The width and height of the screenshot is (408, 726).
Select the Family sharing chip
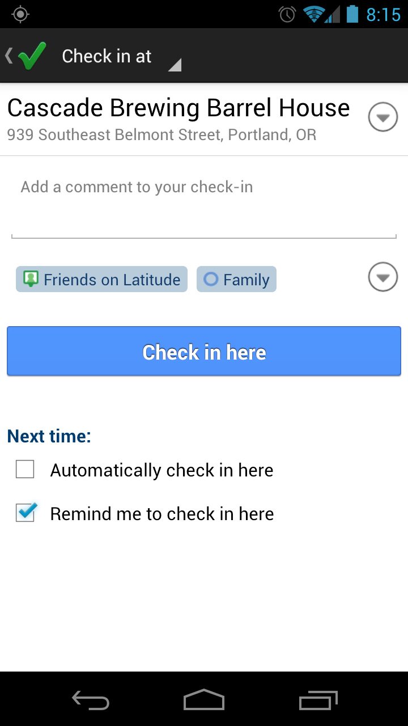pos(237,279)
